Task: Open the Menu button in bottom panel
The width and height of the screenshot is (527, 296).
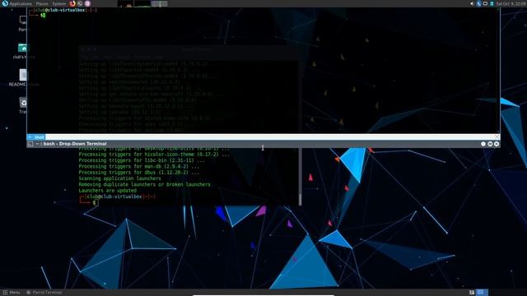Action: click(12, 293)
